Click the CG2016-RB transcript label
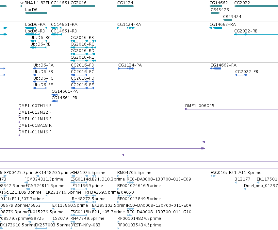278x230 pixels. tap(82, 38)
